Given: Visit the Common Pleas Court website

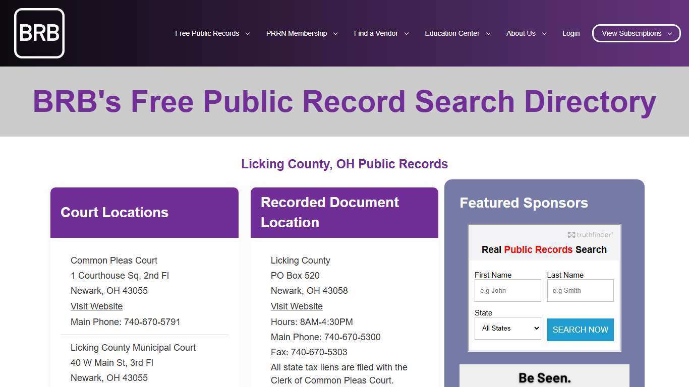Looking at the screenshot, I should coord(96,306).
